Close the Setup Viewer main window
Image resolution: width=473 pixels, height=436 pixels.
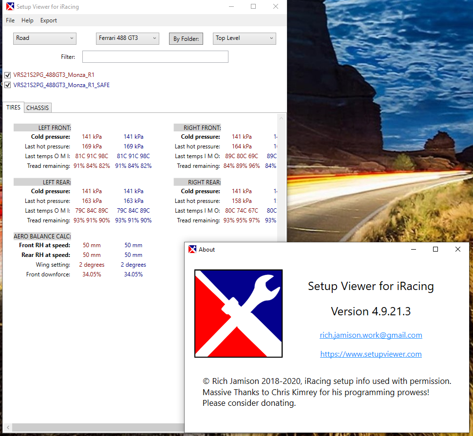pos(275,6)
